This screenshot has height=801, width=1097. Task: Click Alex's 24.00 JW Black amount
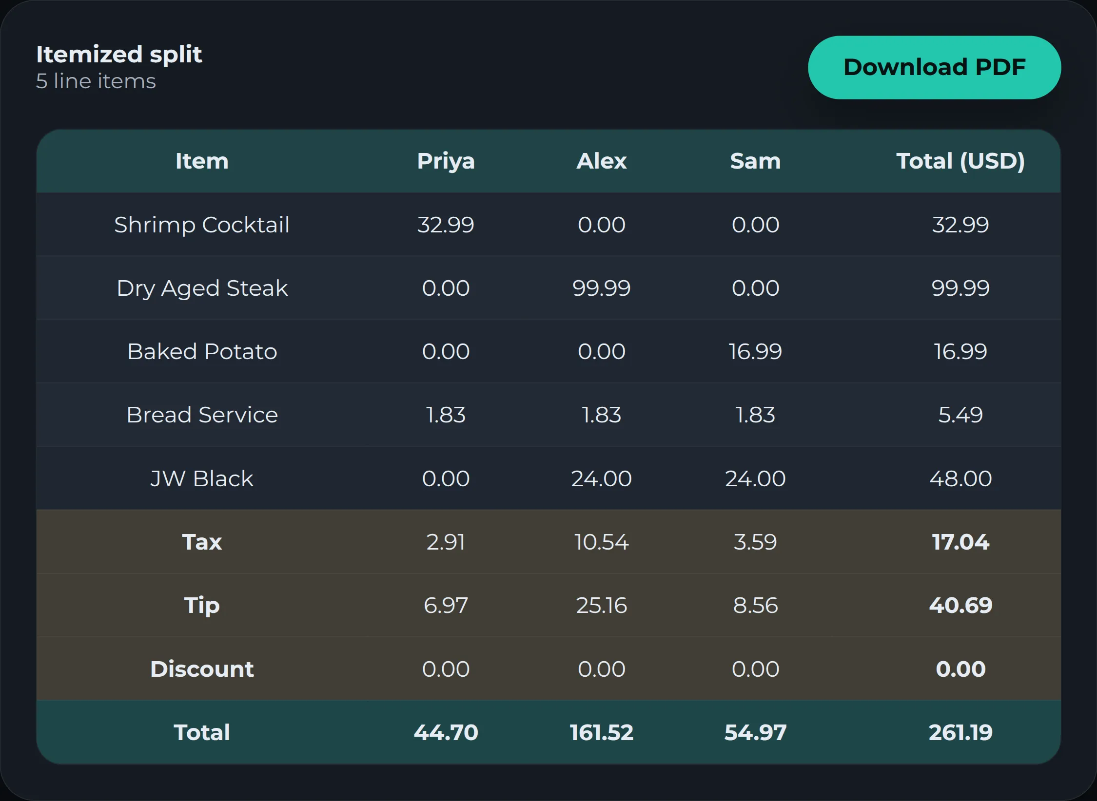pos(601,478)
